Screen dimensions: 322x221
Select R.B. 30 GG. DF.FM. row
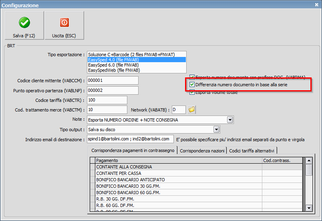point(196,199)
